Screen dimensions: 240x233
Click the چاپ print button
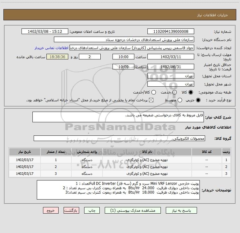[x=92, y=210]
